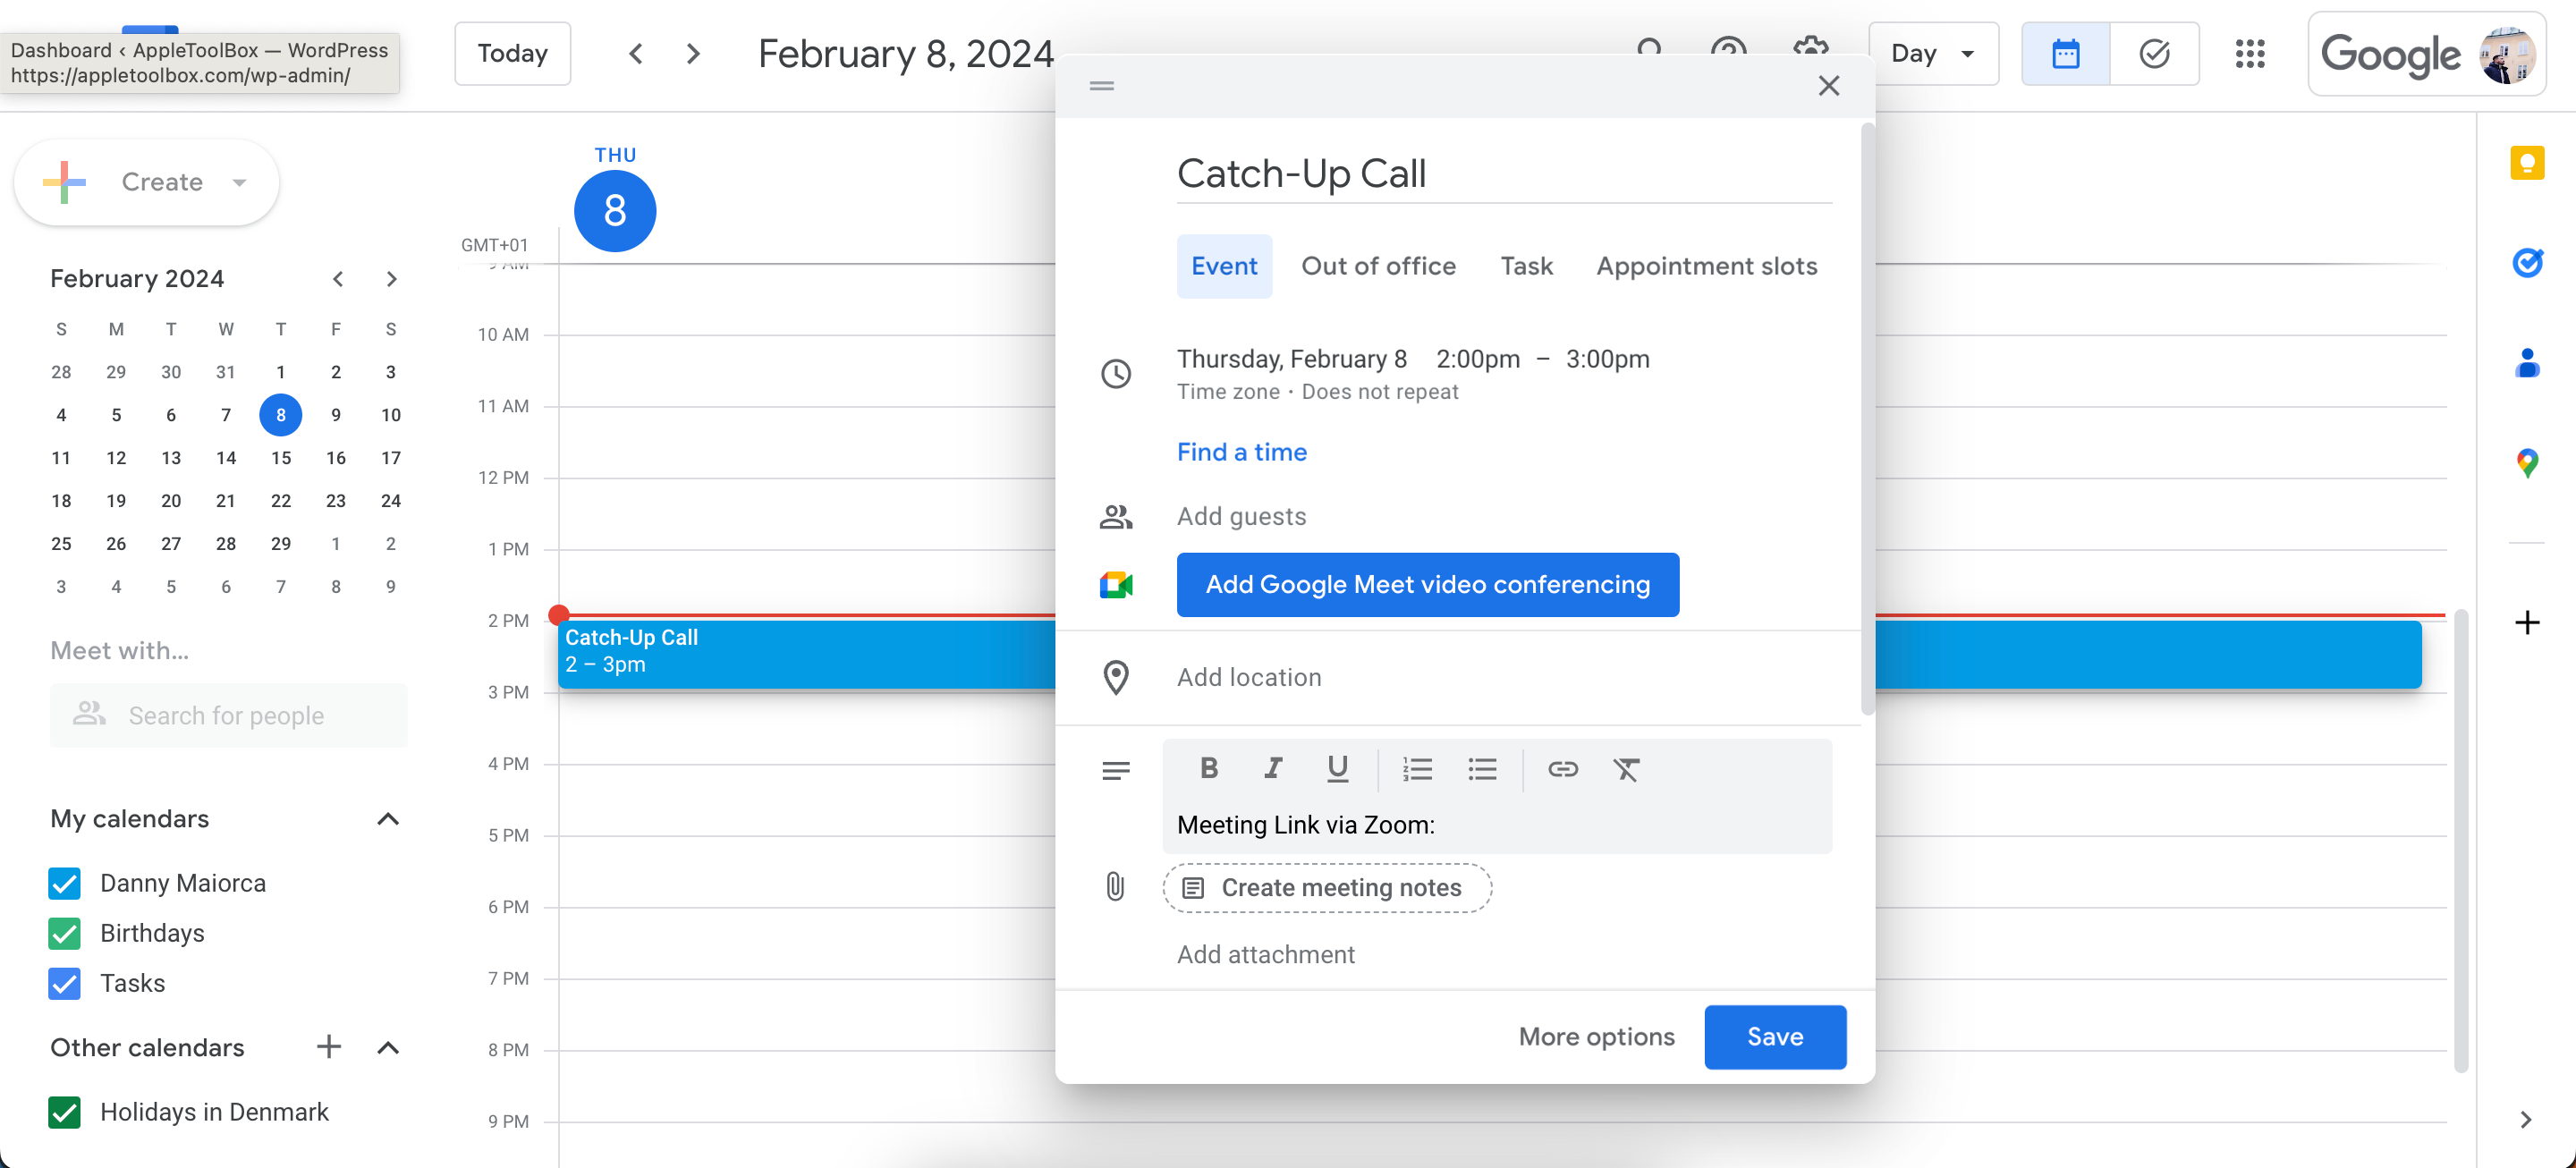2576x1168 pixels.
Task: Open the Google Keep sidebar panel
Action: click(2528, 163)
